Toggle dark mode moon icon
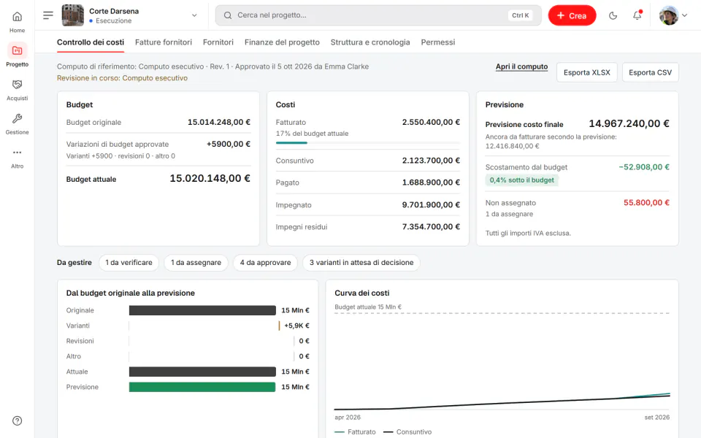Screen dimensions: 701x438 (613, 15)
